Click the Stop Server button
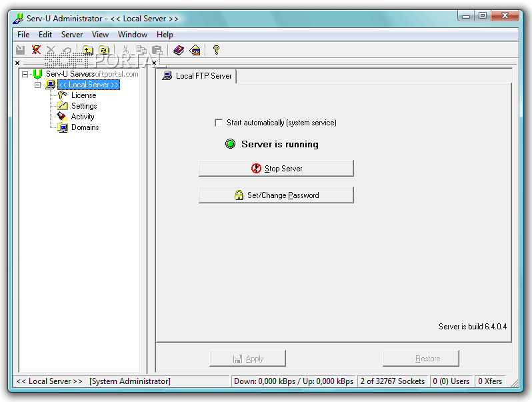 coord(276,168)
